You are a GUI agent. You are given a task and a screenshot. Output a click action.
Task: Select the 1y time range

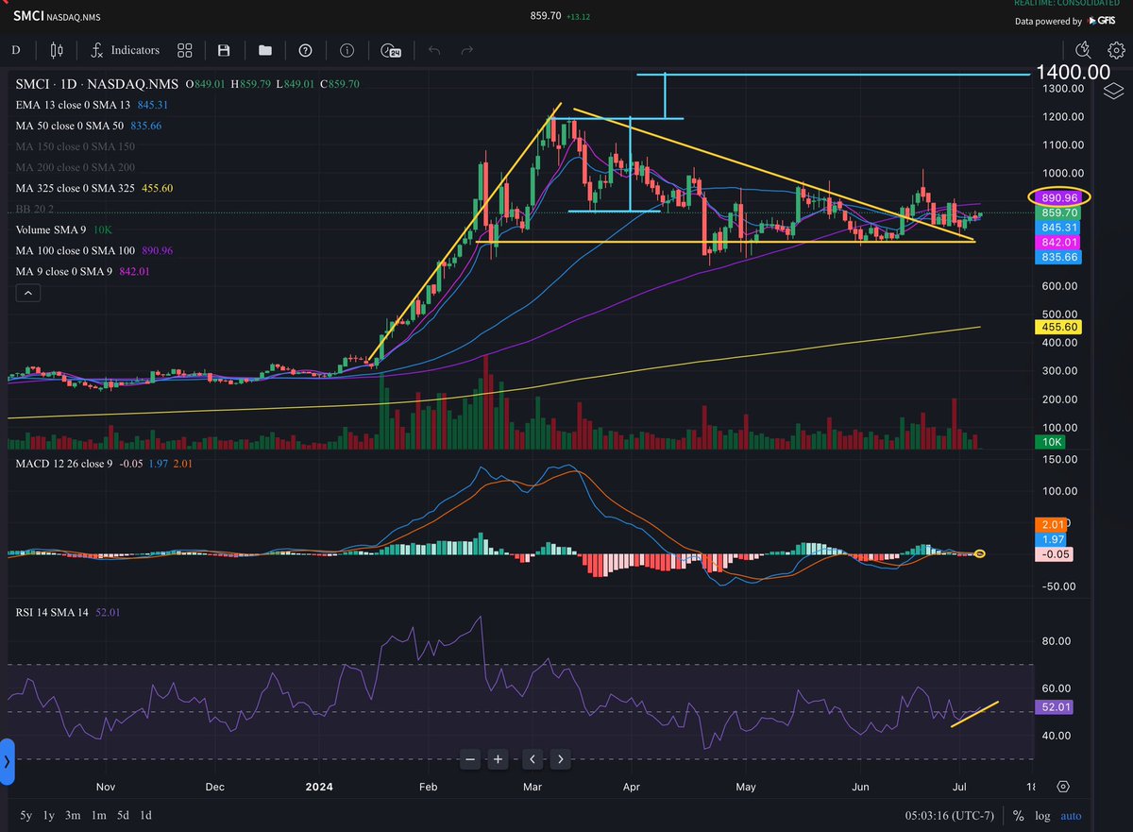pyautogui.click(x=50, y=815)
